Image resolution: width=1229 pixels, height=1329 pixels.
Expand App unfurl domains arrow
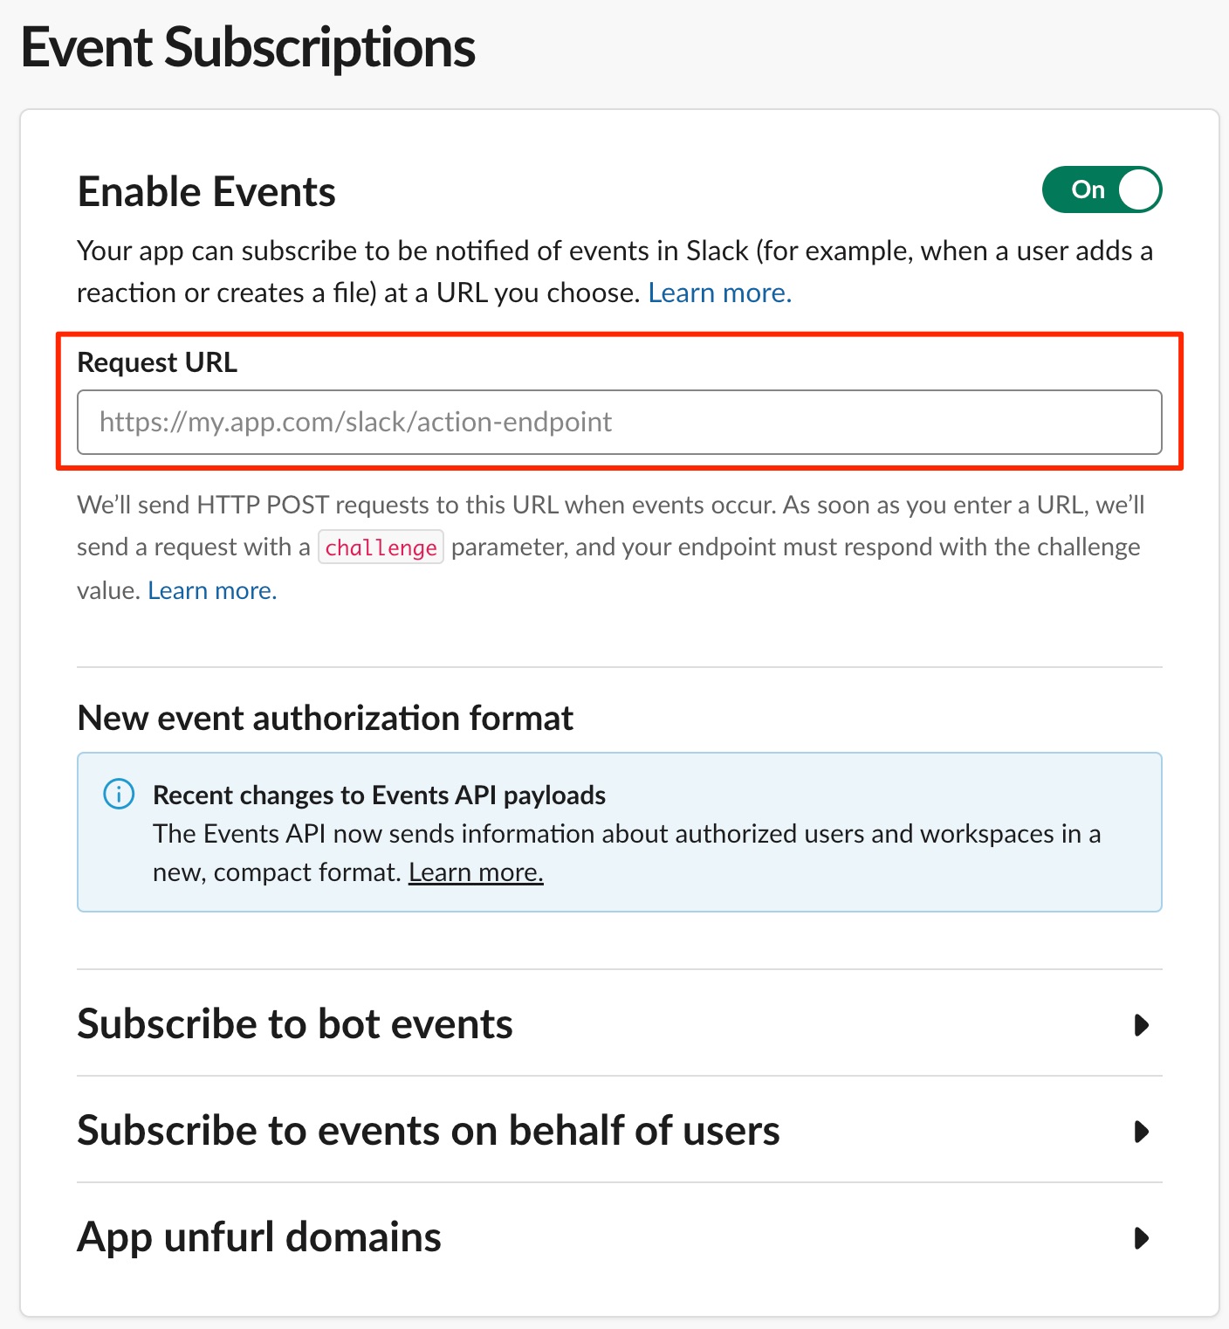click(x=1141, y=1238)
